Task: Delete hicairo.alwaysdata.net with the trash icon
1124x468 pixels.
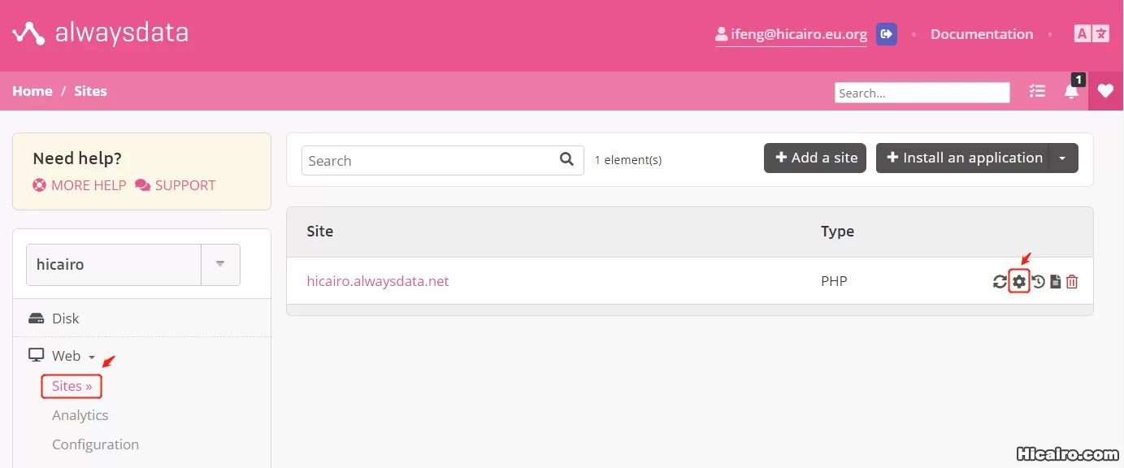Action: 1072,282
